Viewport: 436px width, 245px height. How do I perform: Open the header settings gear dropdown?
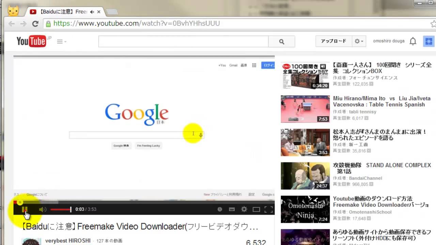tap(359, 41)
